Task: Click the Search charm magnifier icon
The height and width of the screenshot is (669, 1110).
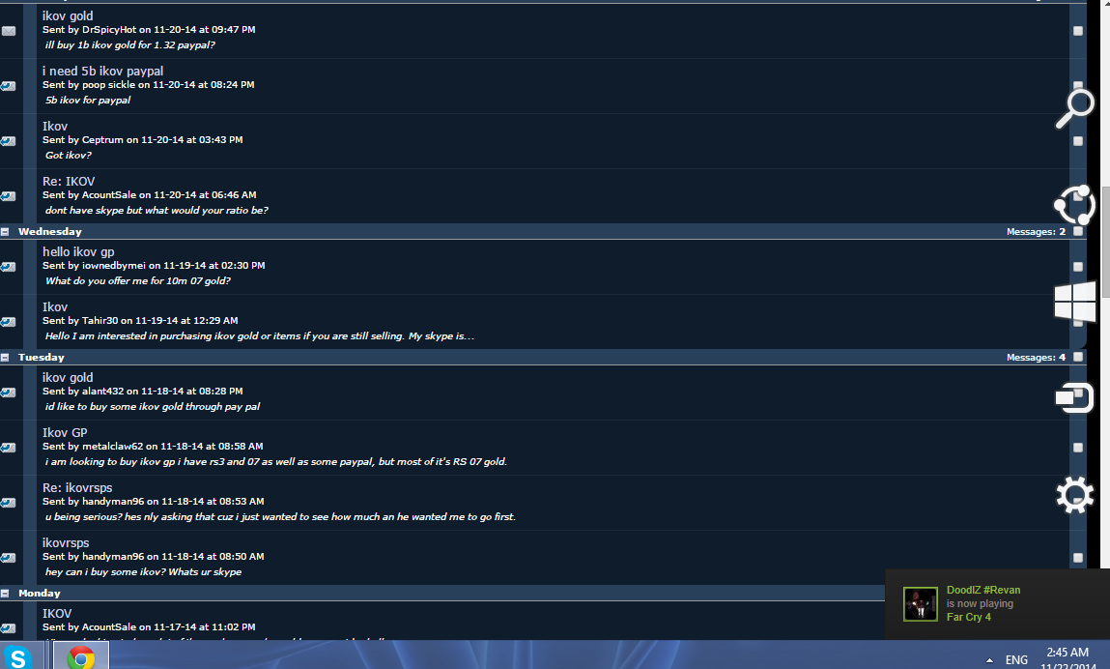Action: coord(1074,108)
